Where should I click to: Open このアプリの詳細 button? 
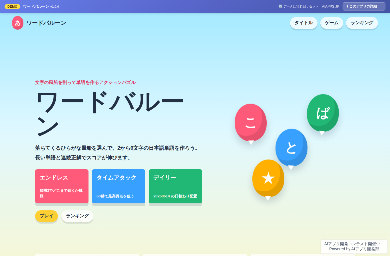coord(364,6)
